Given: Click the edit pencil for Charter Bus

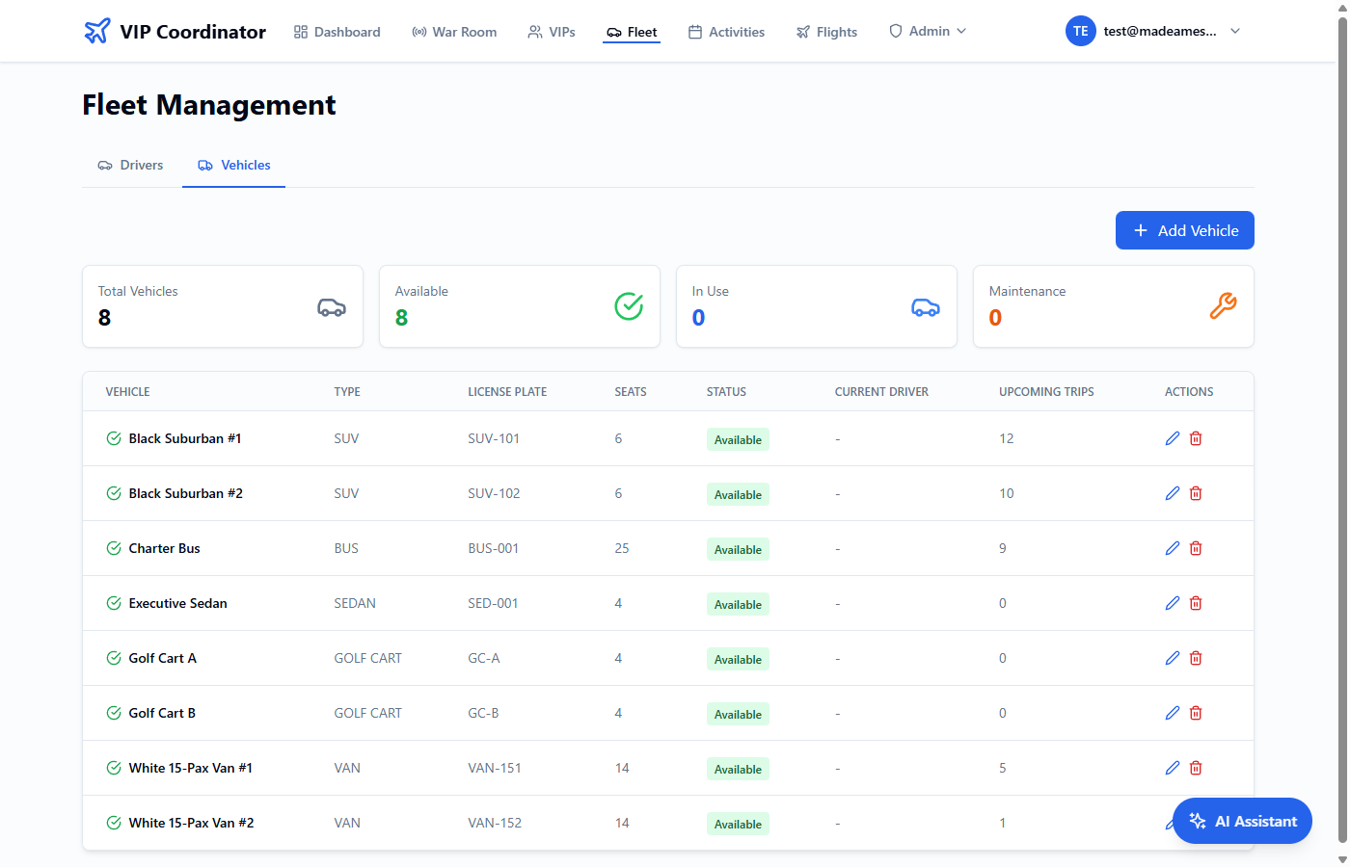Looking at the screenshot, I should 1172,548.
